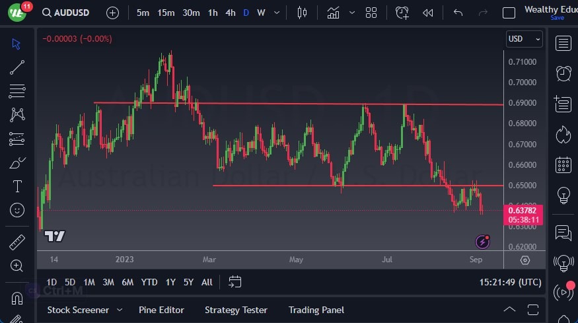Select the trend line drawing tool
578x323 pixels.
(x=17, y=67)
